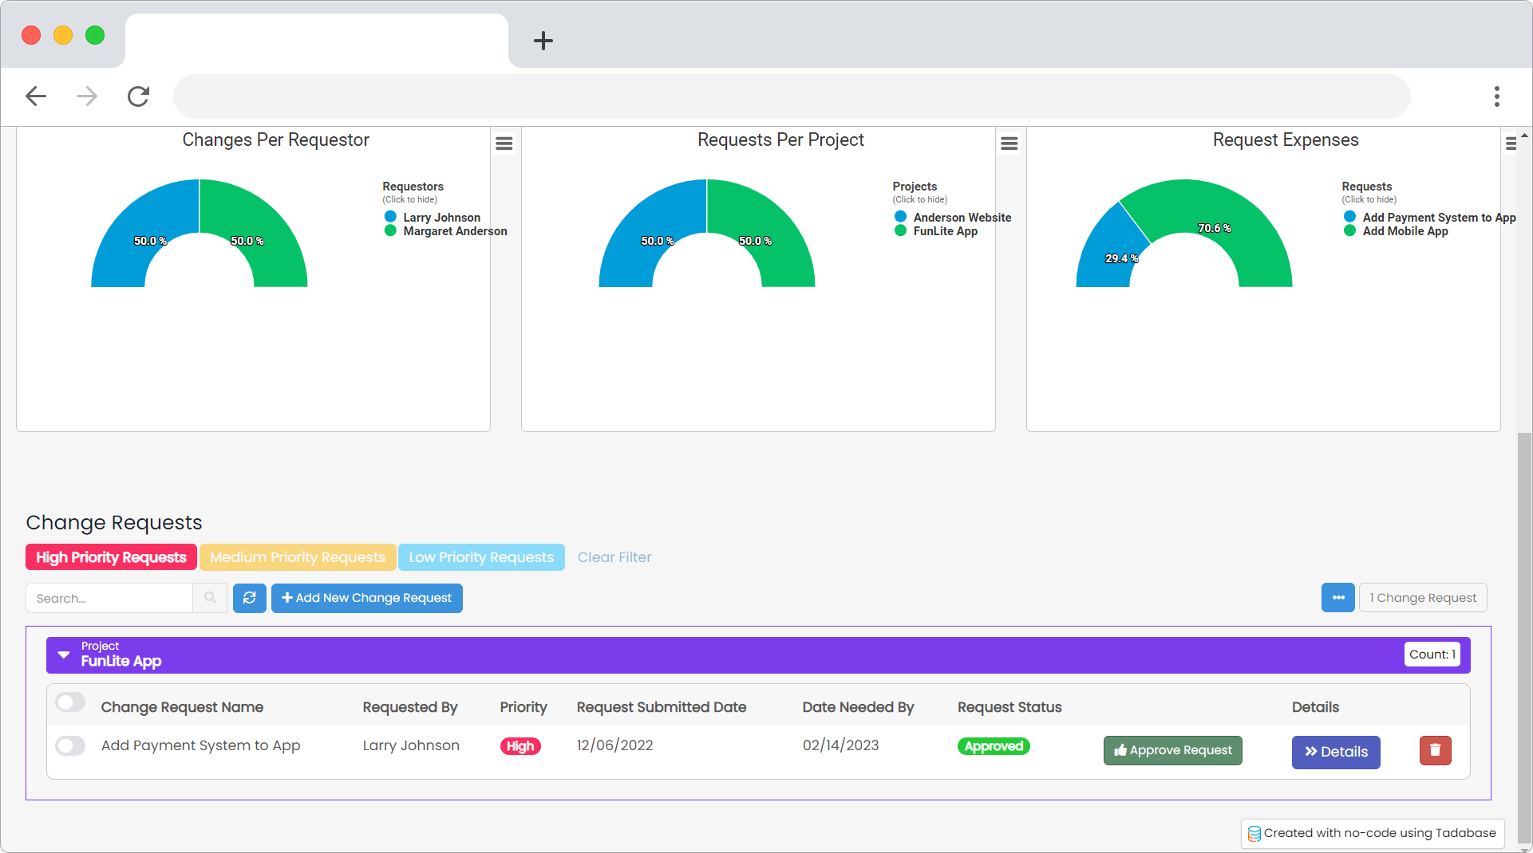The width and height of the screenshot is (1533, 853).
Task: Sort by Request Submitted Date column header
Action: click(662, 707)
